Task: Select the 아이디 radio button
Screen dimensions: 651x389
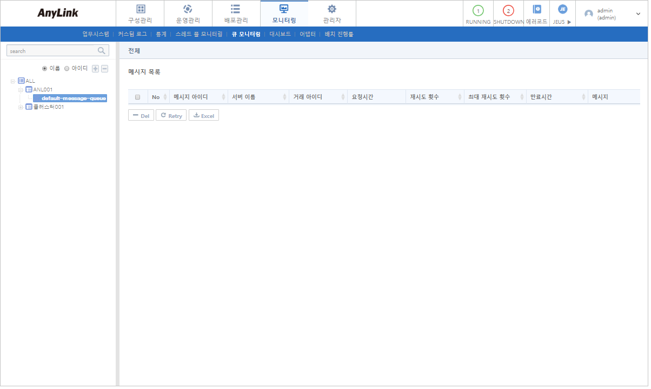Action: click(x=67, y=69)
